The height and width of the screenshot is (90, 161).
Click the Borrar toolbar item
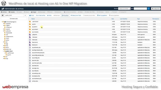(50, 12)
